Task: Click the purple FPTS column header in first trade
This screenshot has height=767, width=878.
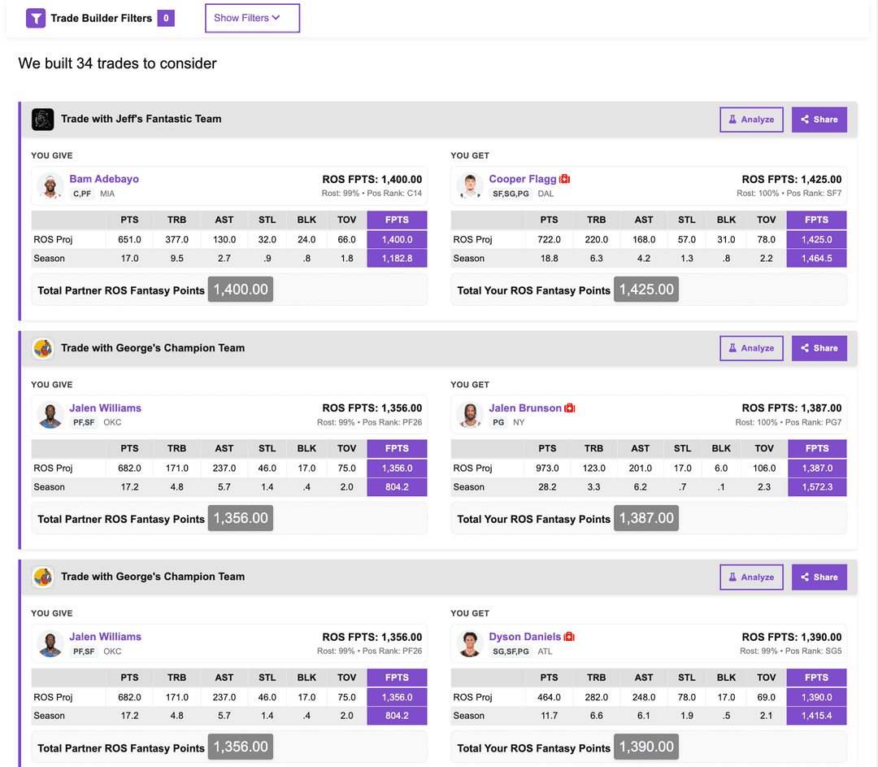Action: [x=397, y=220]
